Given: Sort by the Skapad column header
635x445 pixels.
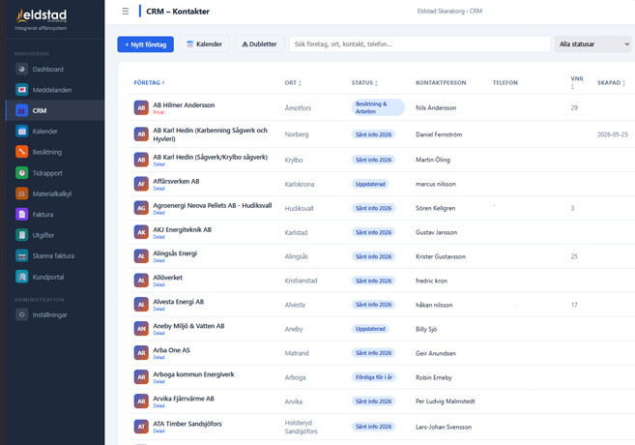Looking at the screenshot, I should (x=611, y=82).
